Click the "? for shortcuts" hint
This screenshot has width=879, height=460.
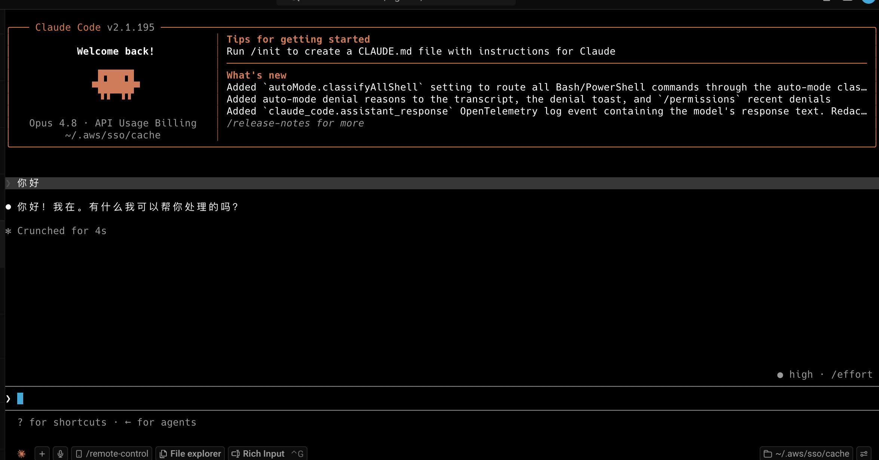click(x=62, y=422)
